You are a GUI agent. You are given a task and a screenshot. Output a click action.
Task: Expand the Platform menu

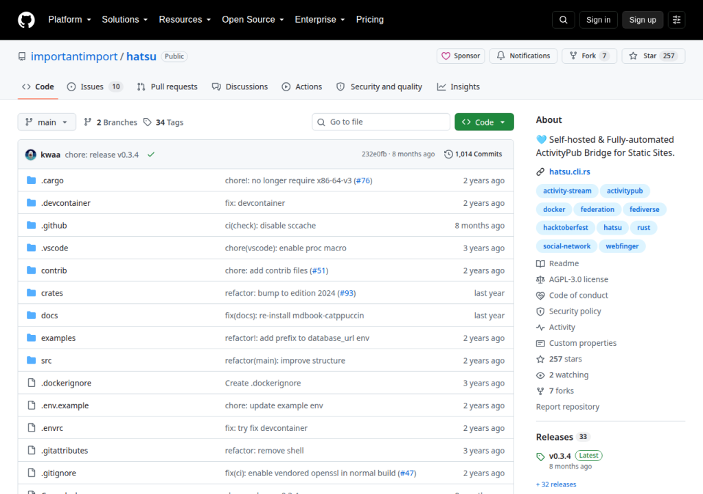coord(69,20)
